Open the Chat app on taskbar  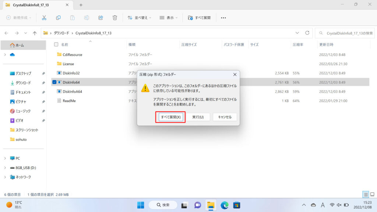pos(198,205)
